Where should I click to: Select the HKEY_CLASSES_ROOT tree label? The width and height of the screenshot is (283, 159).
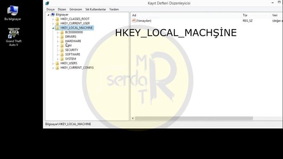click(75, 19)
